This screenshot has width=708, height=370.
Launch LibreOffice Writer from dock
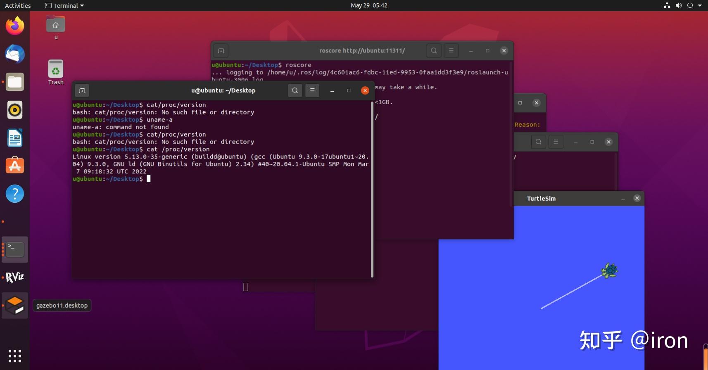coord(15,138)
